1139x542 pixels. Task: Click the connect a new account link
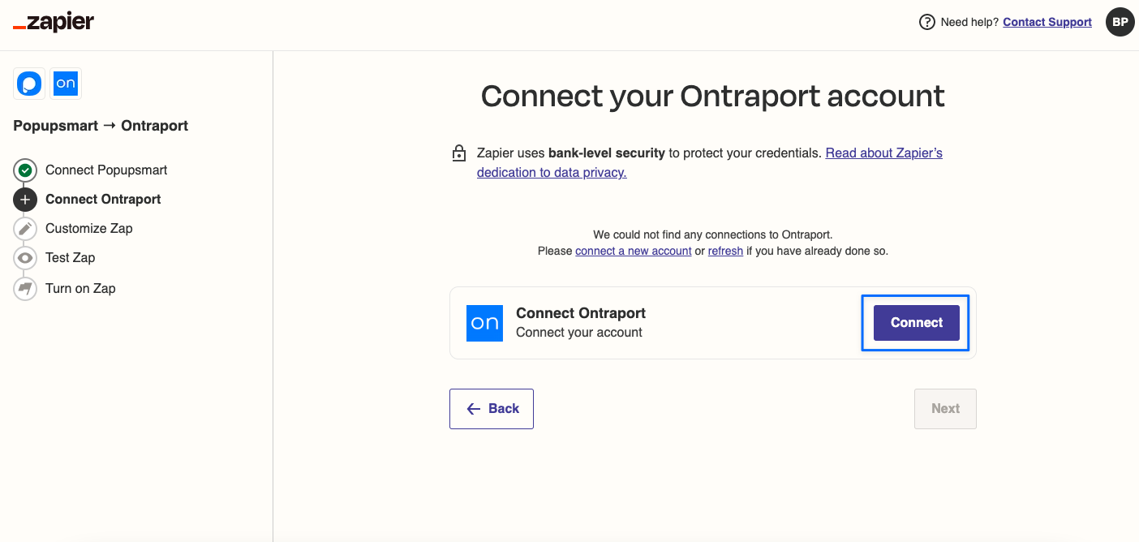click(633, 251)
